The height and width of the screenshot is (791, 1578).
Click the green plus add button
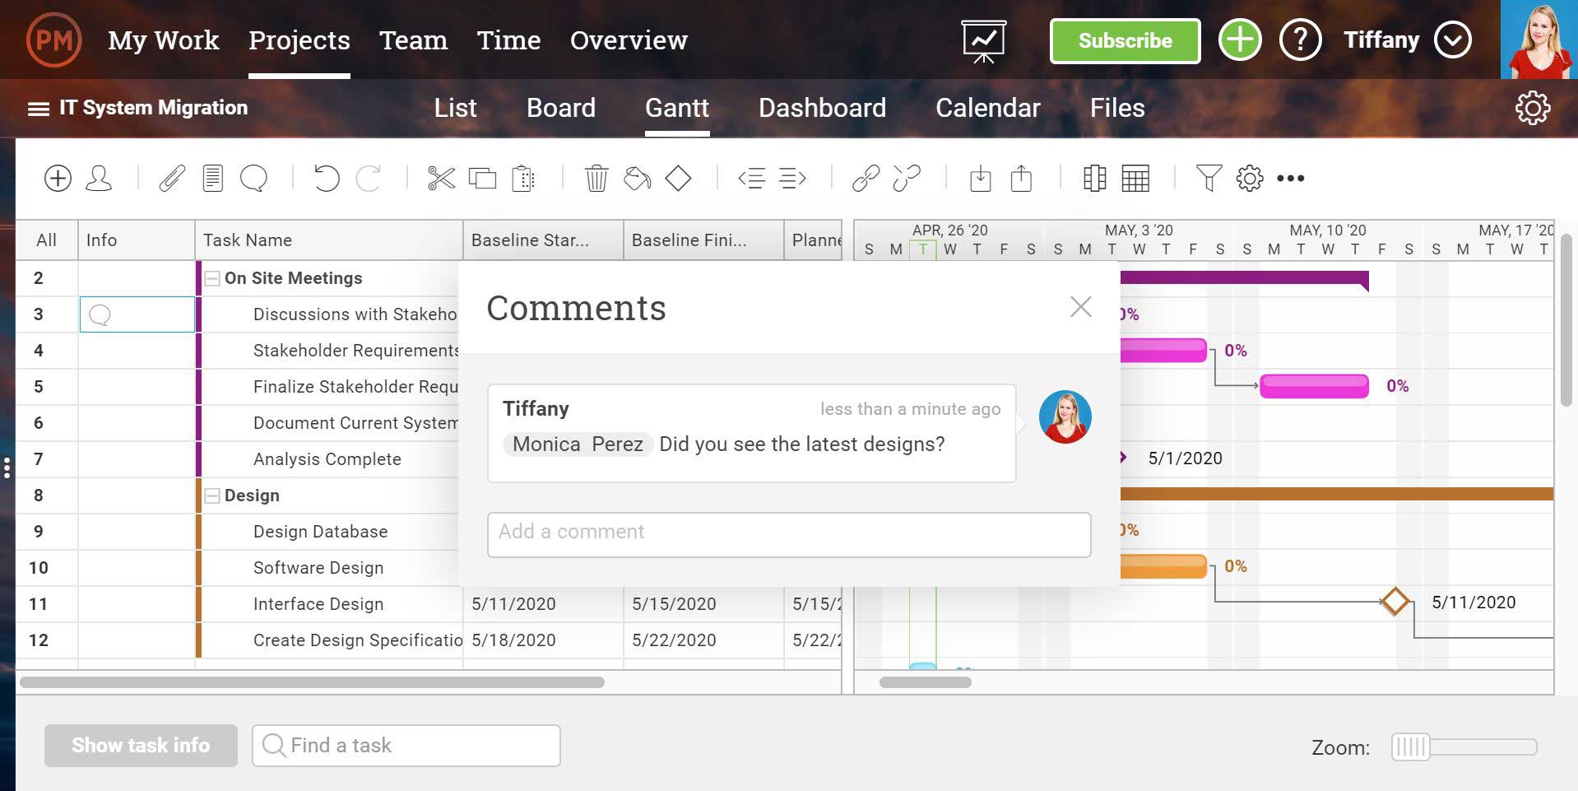click(1239, 40)
